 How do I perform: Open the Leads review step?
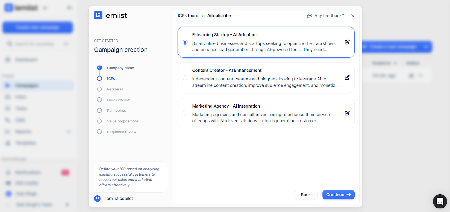(x=118, y=100)
